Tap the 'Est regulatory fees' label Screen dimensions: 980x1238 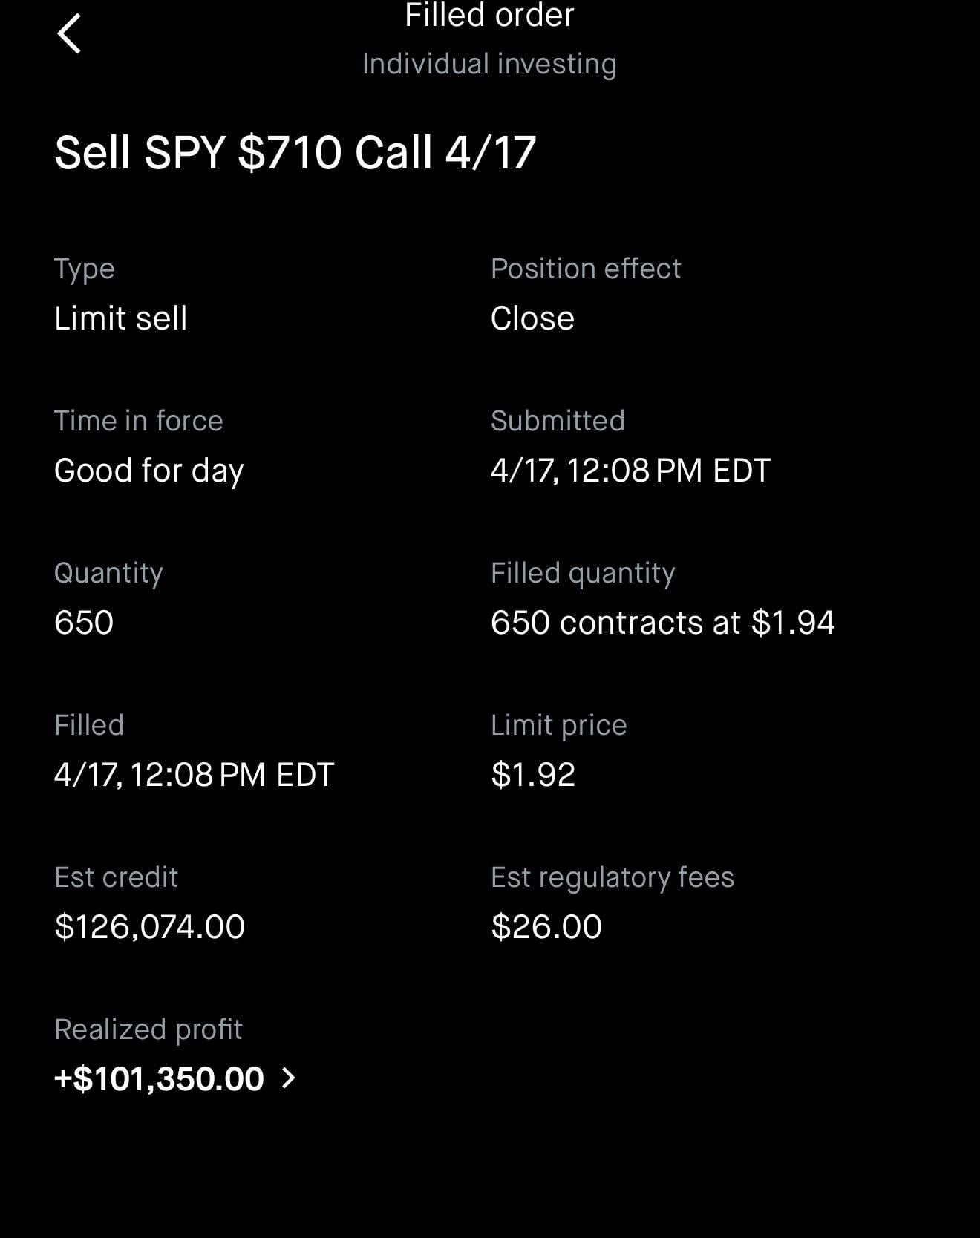[x=612, y=877]
